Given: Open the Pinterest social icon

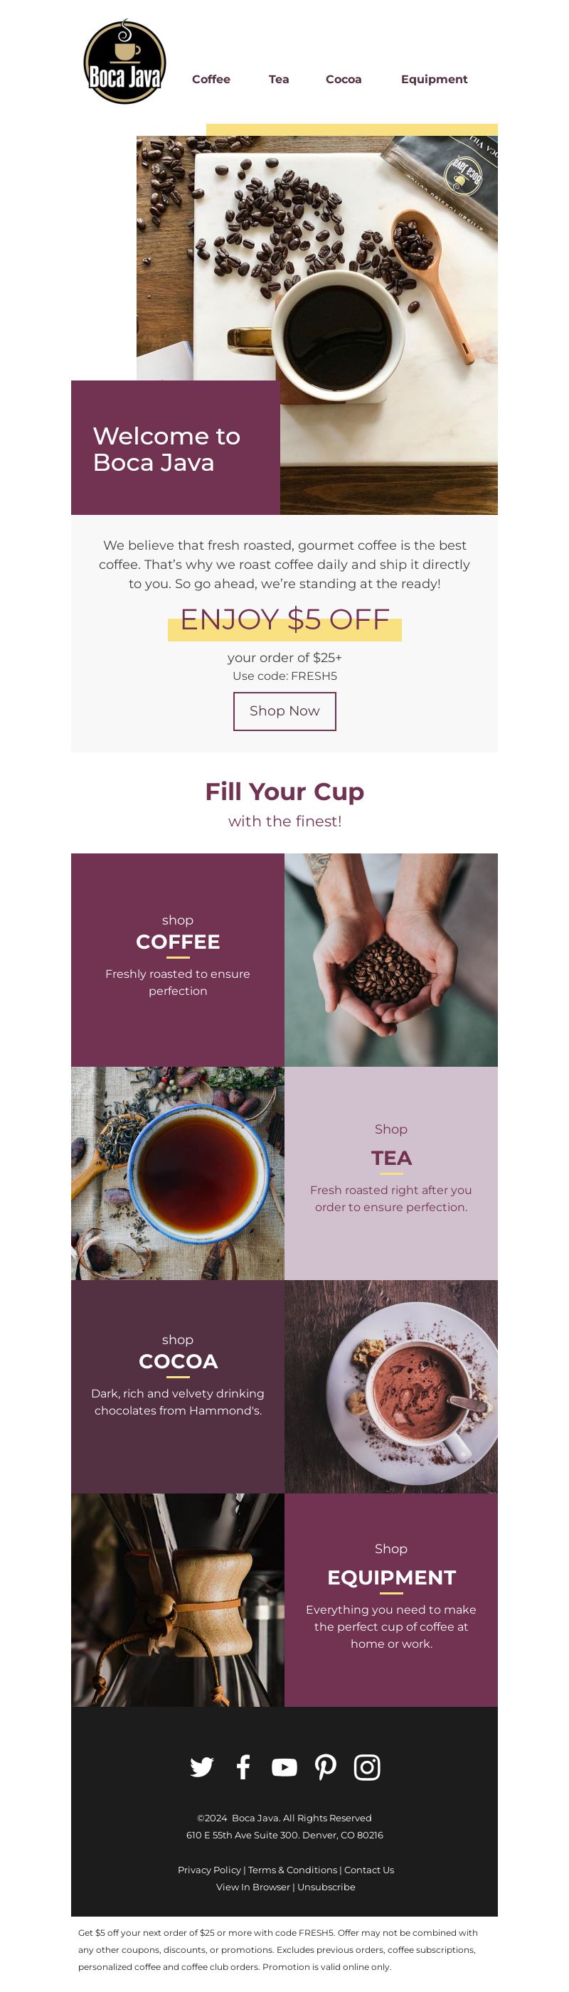Looking at the screenshot, I should pyautogui.click(x=326, y=1767).
